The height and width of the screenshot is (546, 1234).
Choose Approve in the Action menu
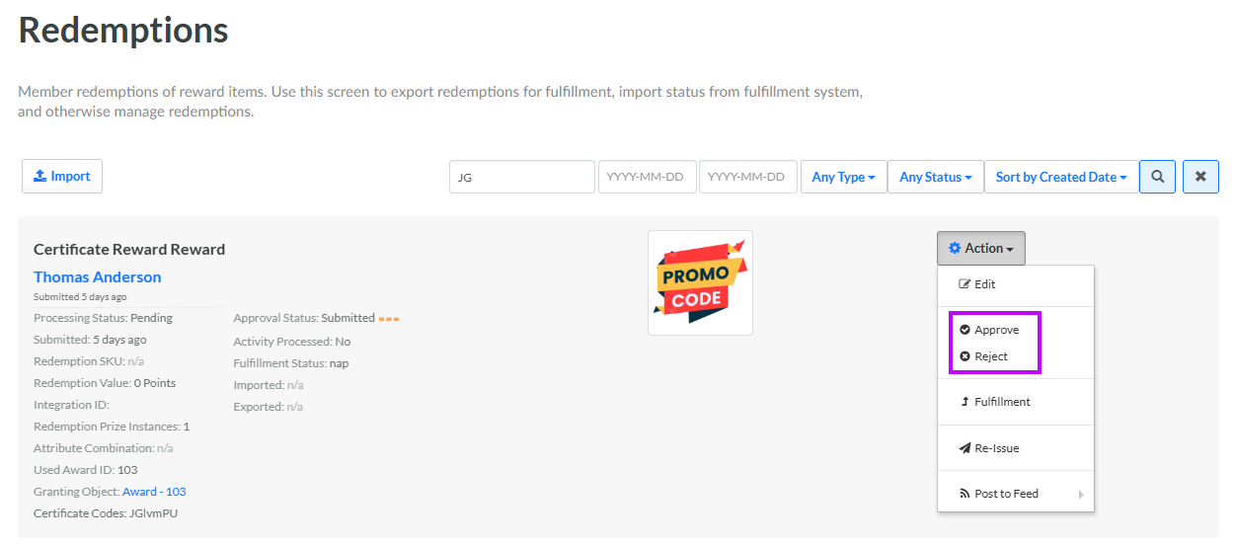pyautogui.click(x=995, y=330)
